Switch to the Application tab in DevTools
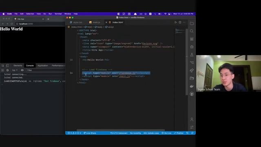The image size is (261, 147). (42, 65)
